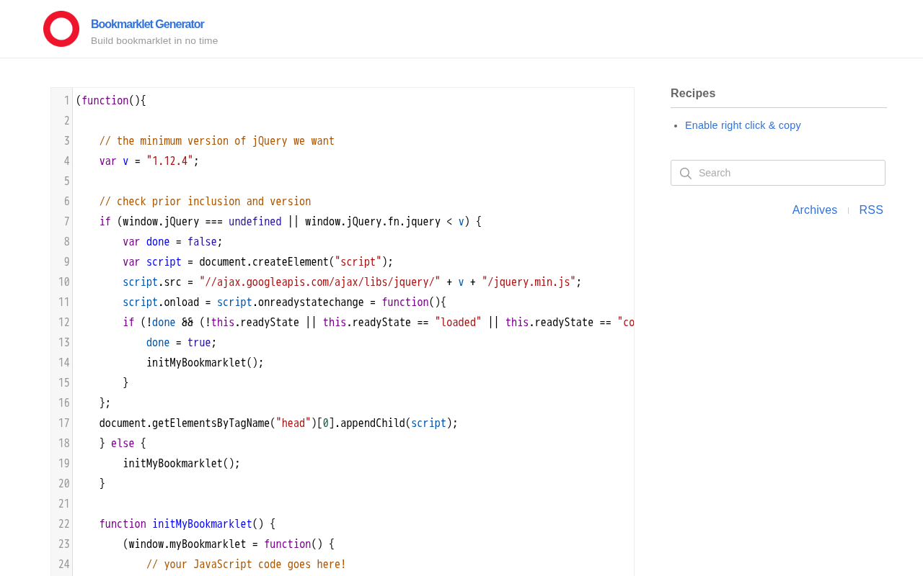Place cursor on the jQuery version string "1.12.4"
The width and height of the screenshot is (923, 576).
pyautogui.click(x=169, y=161)
